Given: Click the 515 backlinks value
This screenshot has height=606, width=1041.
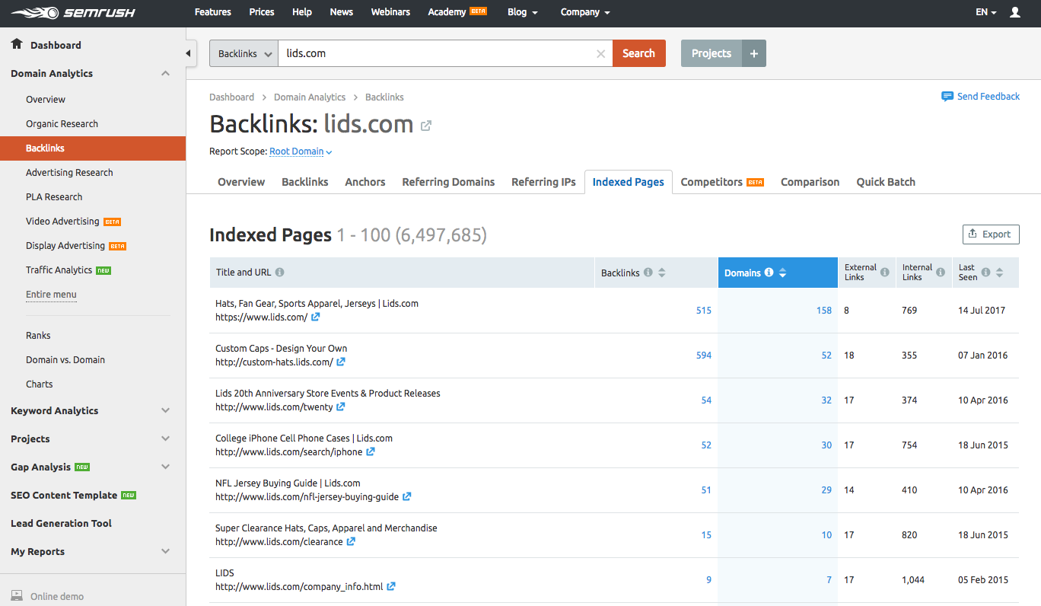Looking at the screenshot, I should pyautogui.click(x=704, y=311).
